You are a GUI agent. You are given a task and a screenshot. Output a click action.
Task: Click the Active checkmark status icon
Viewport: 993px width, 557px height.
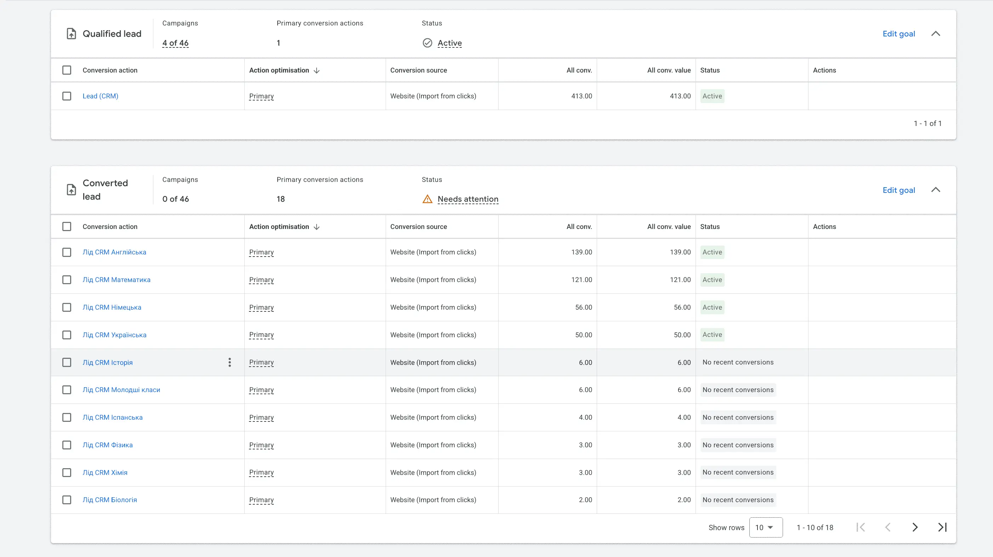click(427, 43)
